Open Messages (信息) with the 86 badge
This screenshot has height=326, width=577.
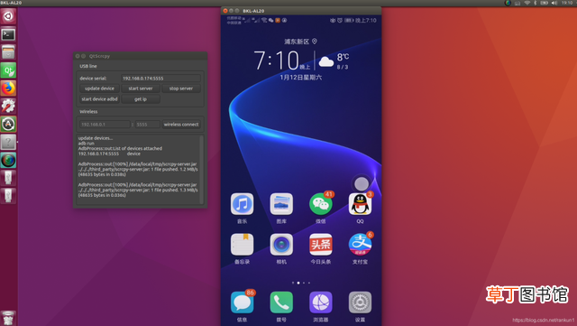click(x=242, y=303)
